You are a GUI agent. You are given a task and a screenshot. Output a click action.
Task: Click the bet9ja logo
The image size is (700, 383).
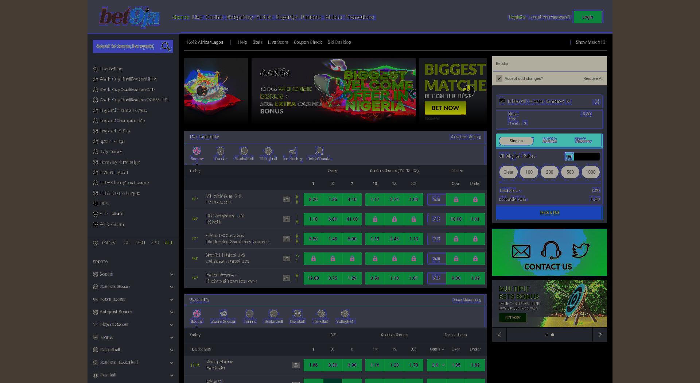pos(129,17)
